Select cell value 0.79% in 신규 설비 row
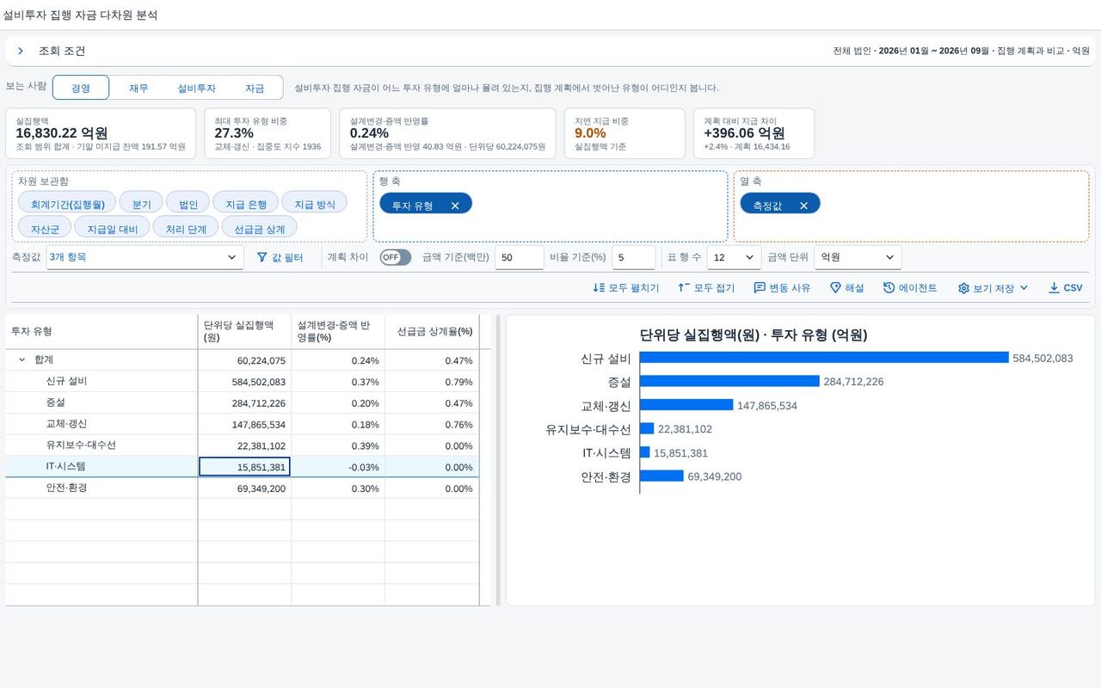1101x688 pixels. 432,382
